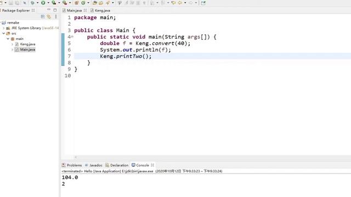Open the Package Explorer view menu
Viewport: 351px width, 197px height.
coord(56,16)
